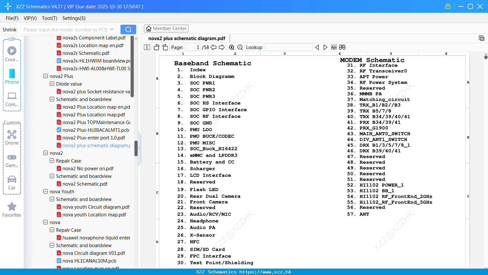Image resolution: width=488 pixels, height=275 pixels.
Task: Open the Courses sidebar item
Action: 12,54
